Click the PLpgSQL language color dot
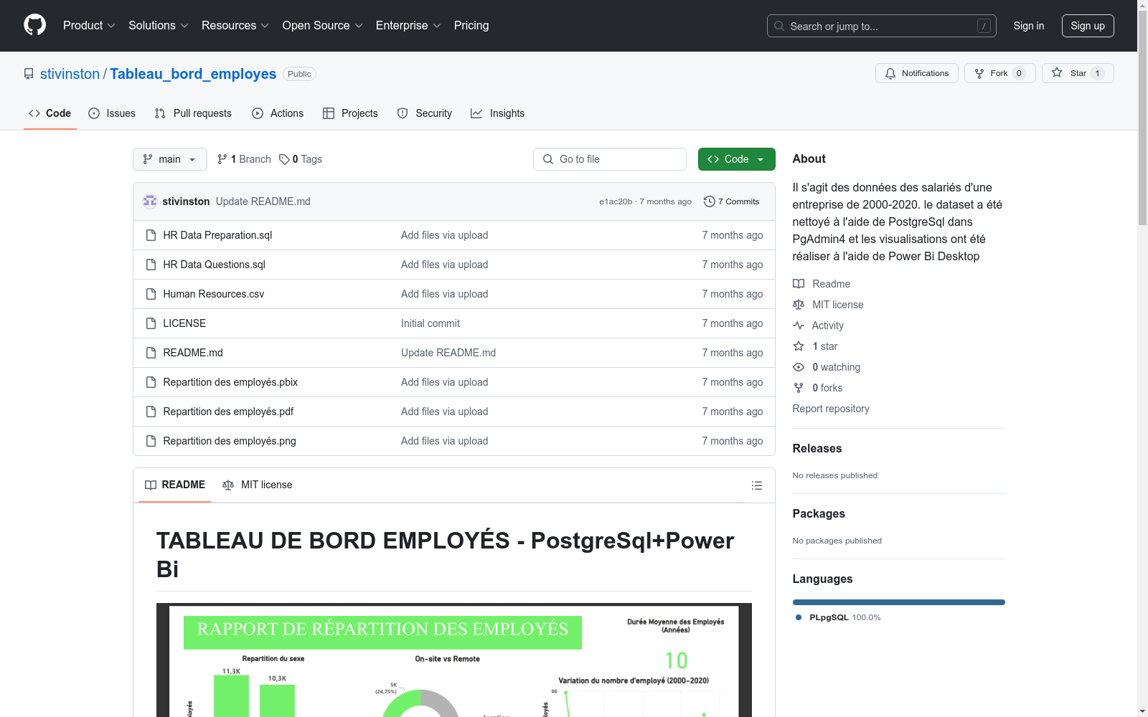Image resolution: width=1148 pixels, height=717 pixels. [799, 617]
